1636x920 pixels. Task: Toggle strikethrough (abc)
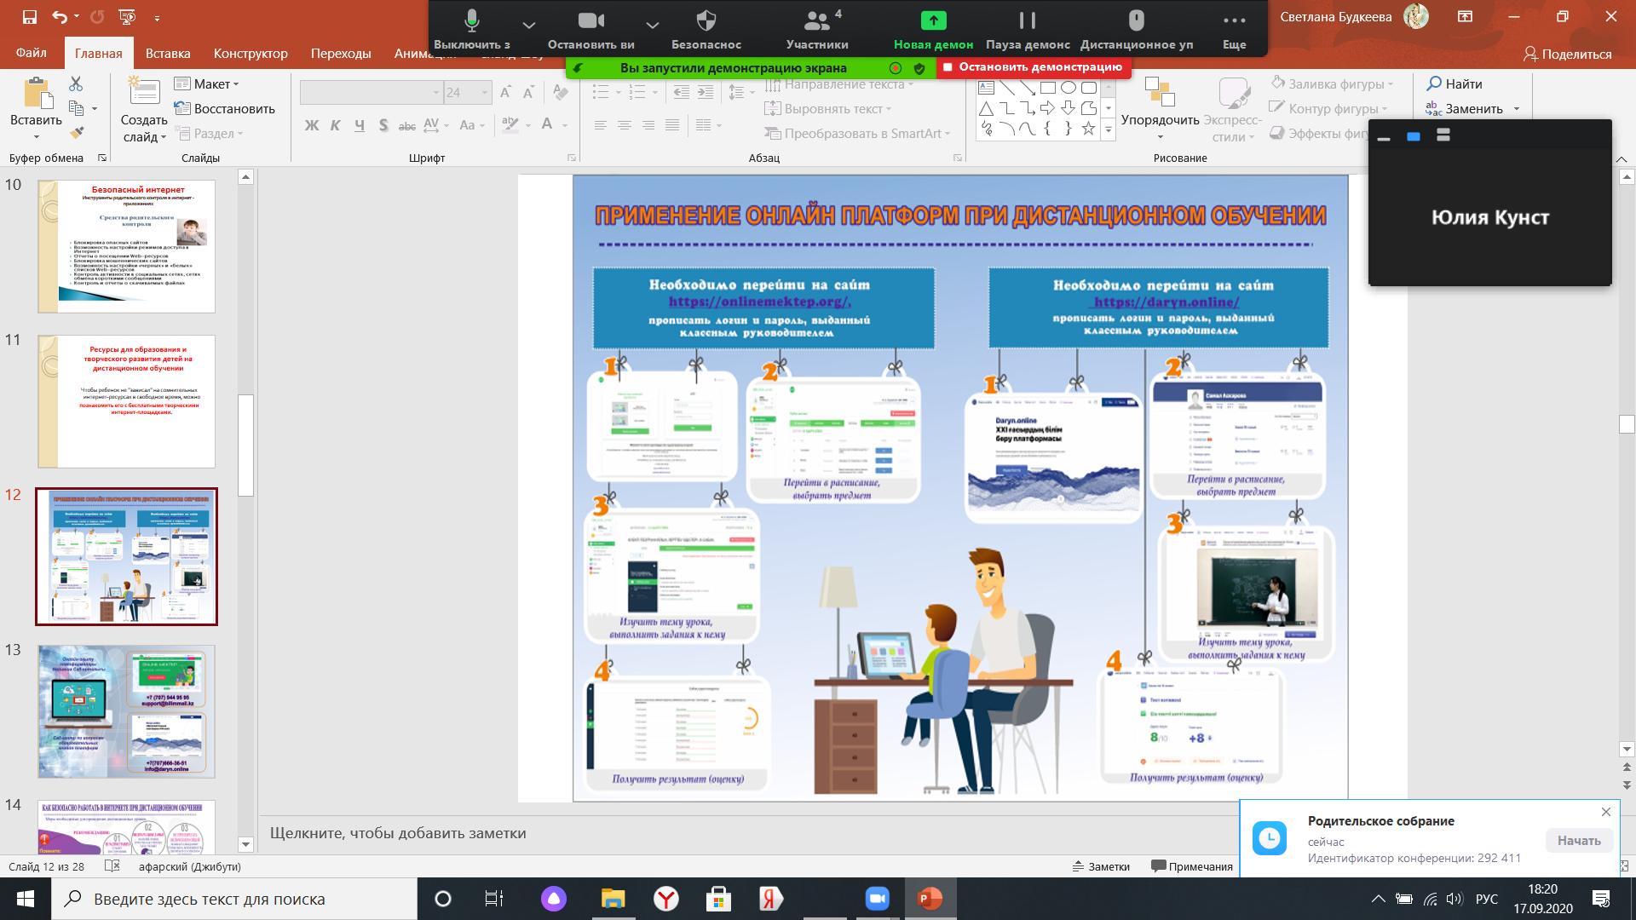(407, 125)
